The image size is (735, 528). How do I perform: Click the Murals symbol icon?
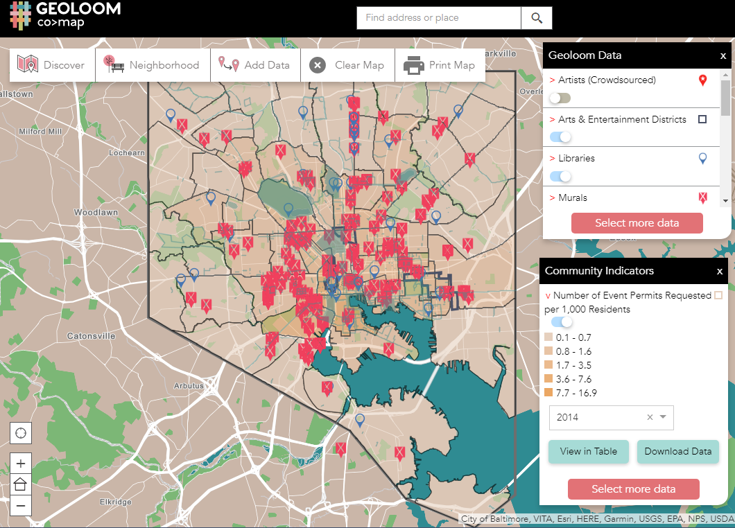coord(703,197)
